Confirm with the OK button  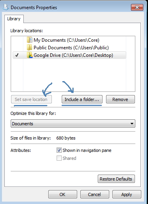63,194
